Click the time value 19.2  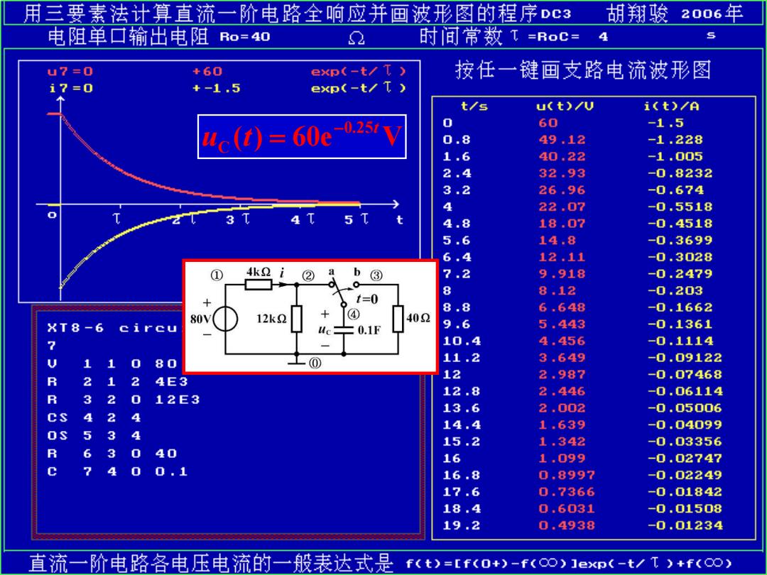coord(462,525)
